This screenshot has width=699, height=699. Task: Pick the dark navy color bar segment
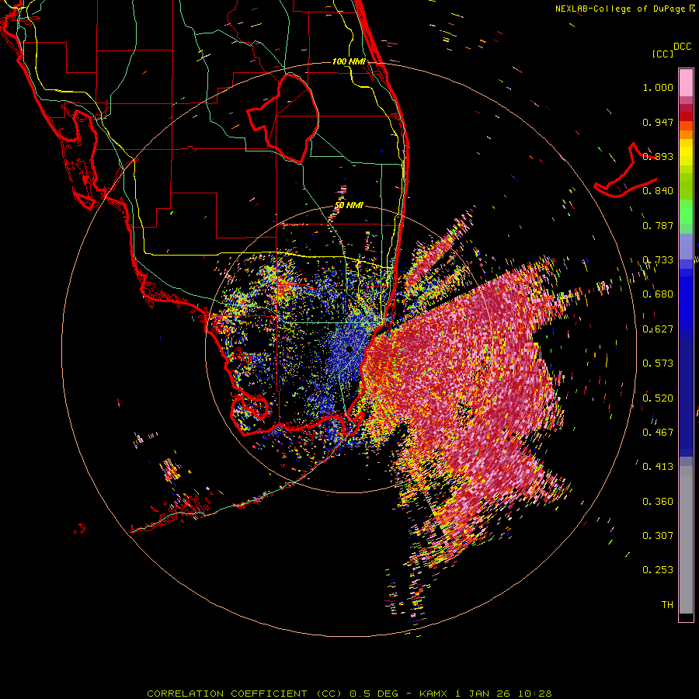686,397
